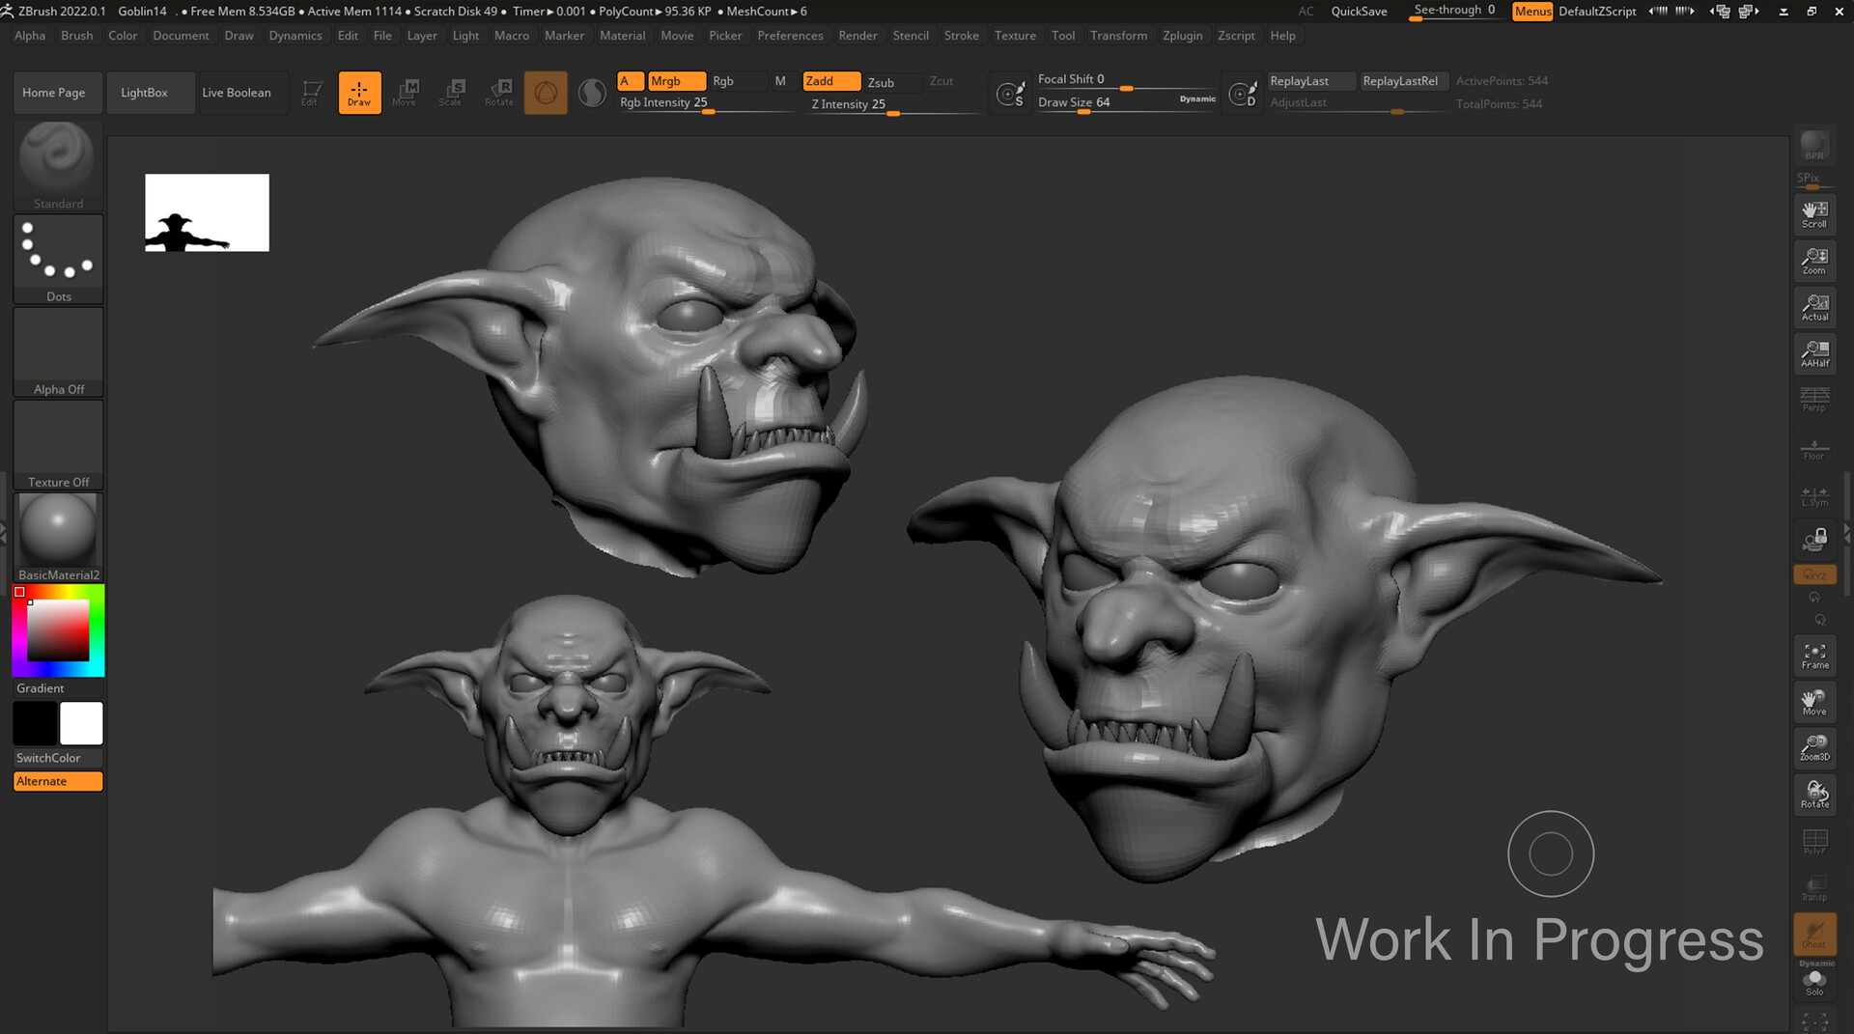Open the DefaultZScript selector

point(1597,11)
